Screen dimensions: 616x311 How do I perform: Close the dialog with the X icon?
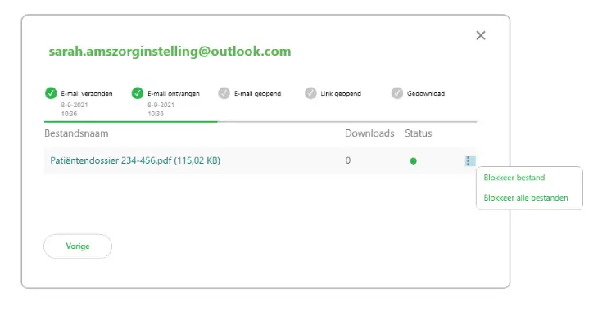[x=481, y=35]
